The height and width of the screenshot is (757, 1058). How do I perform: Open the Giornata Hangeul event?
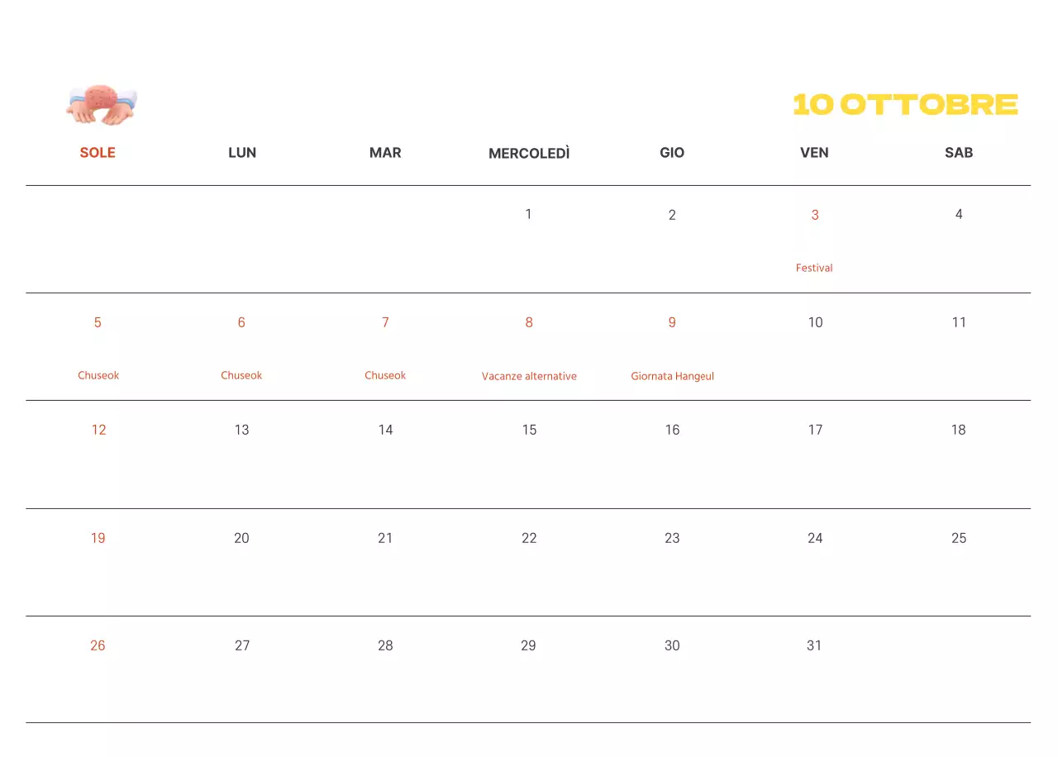click(672, 376)
